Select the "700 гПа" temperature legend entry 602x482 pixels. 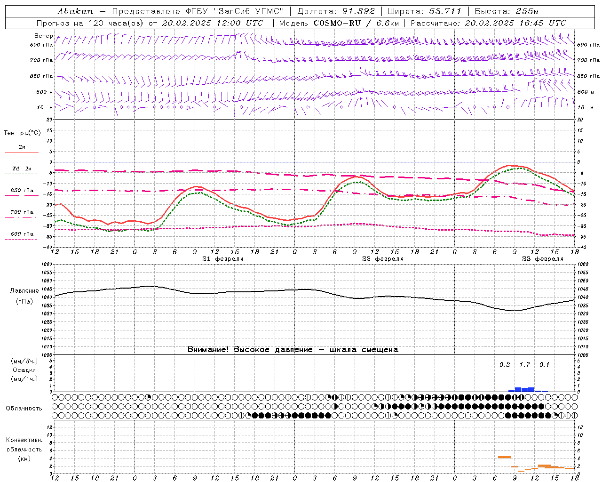pos(22,212)
